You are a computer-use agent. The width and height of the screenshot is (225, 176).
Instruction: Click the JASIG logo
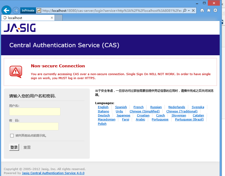20,28
